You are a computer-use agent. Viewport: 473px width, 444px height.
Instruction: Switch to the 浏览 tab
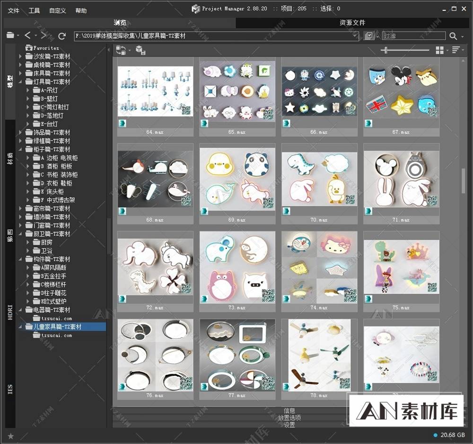(120, 23)
